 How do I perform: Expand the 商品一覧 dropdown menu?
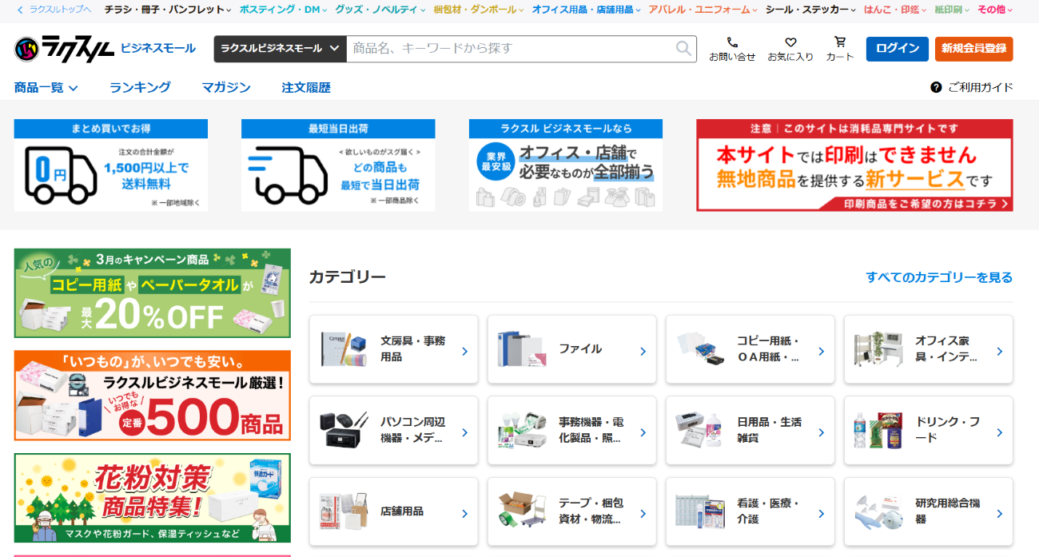coord(46,88)
